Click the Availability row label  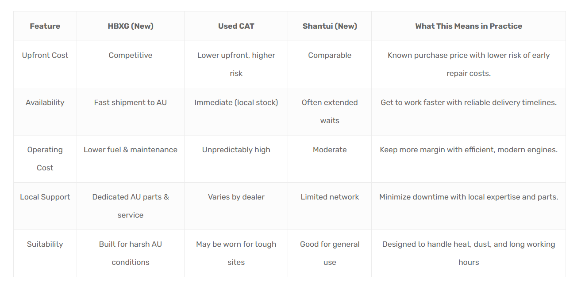click(x=45, y=102)
